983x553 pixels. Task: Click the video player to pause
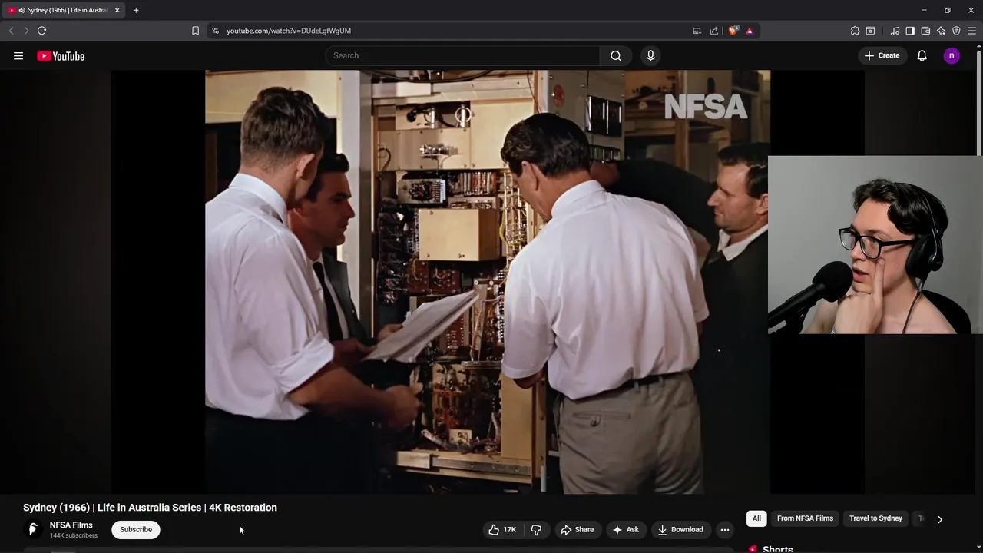[x=488, y=282]
